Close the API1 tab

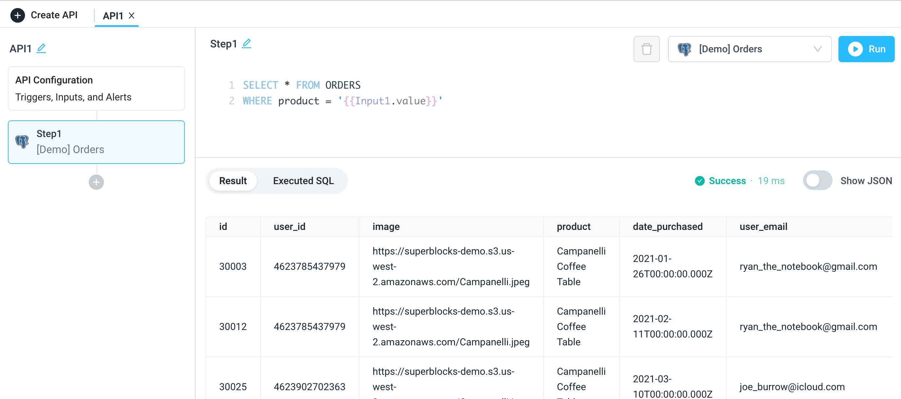[131, 16]
